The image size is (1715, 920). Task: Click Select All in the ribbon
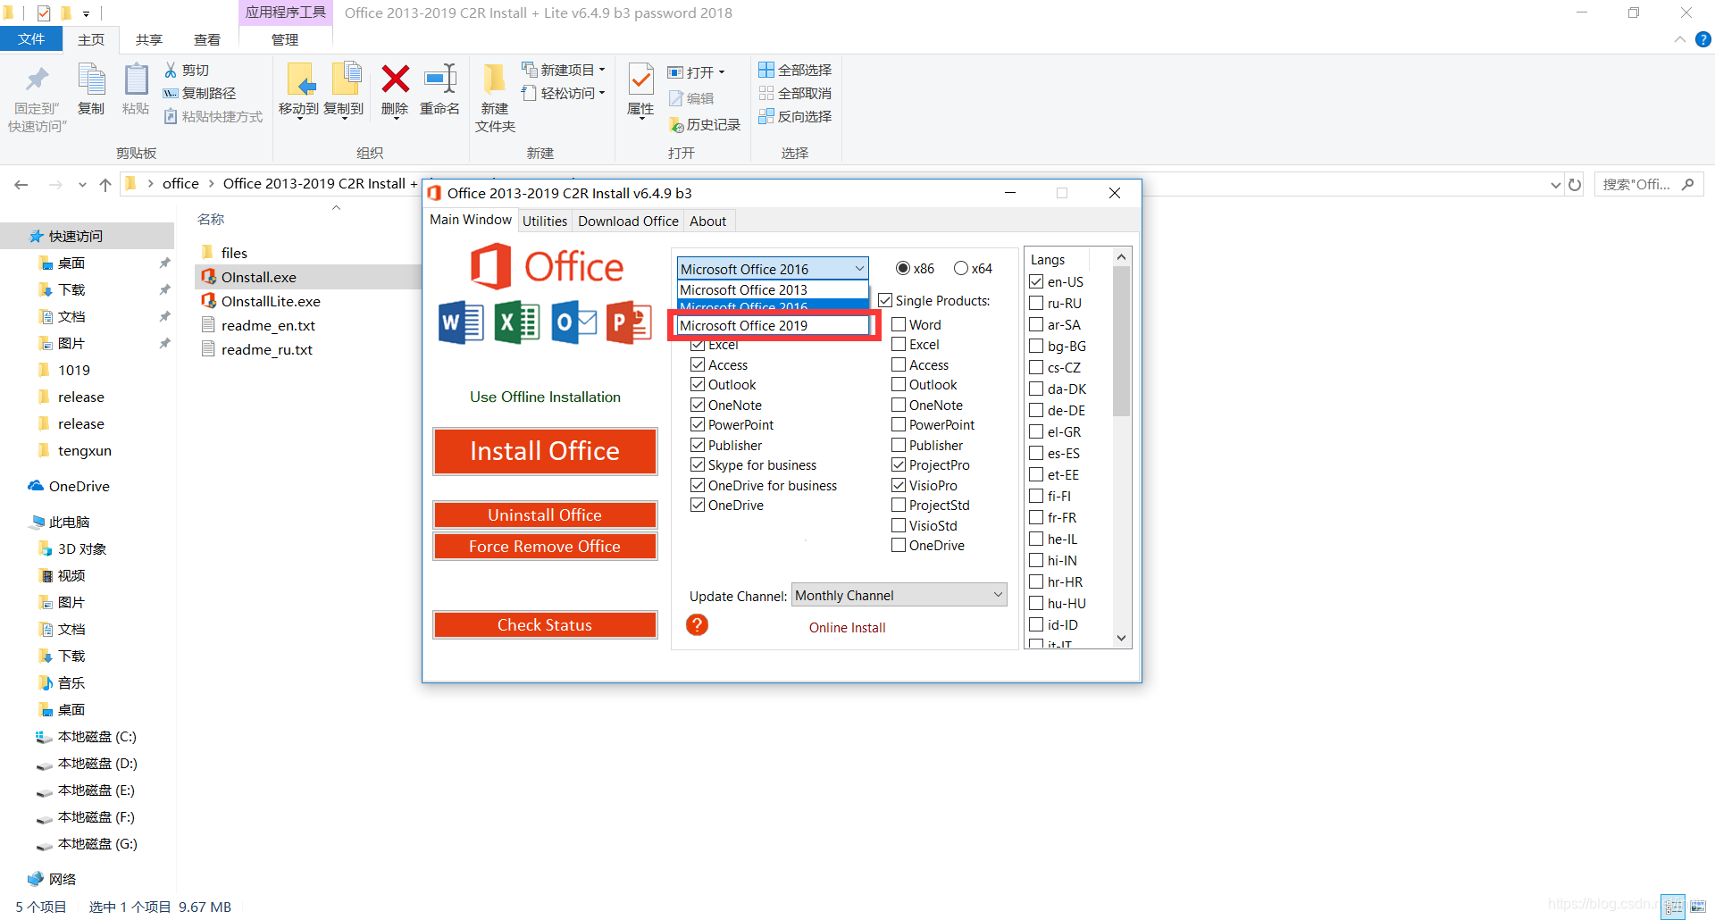[795, 70]
